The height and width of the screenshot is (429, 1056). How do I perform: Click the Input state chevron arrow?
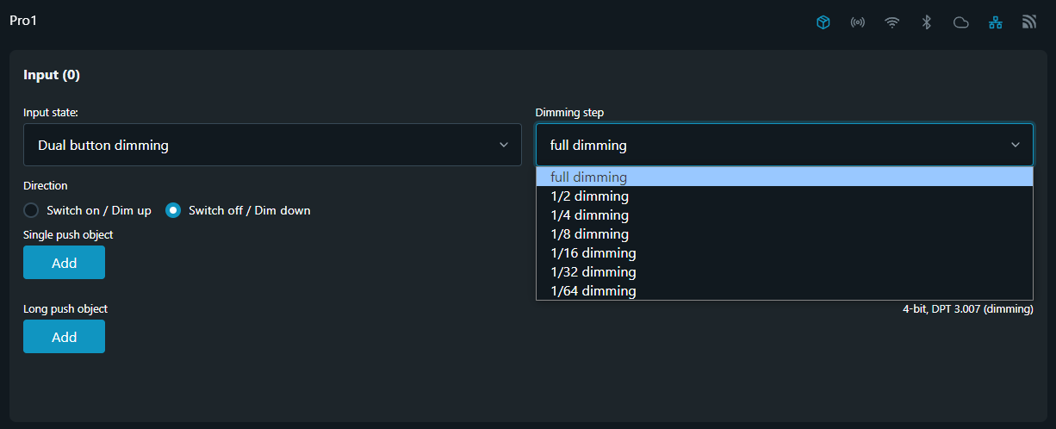pos(504,145)
